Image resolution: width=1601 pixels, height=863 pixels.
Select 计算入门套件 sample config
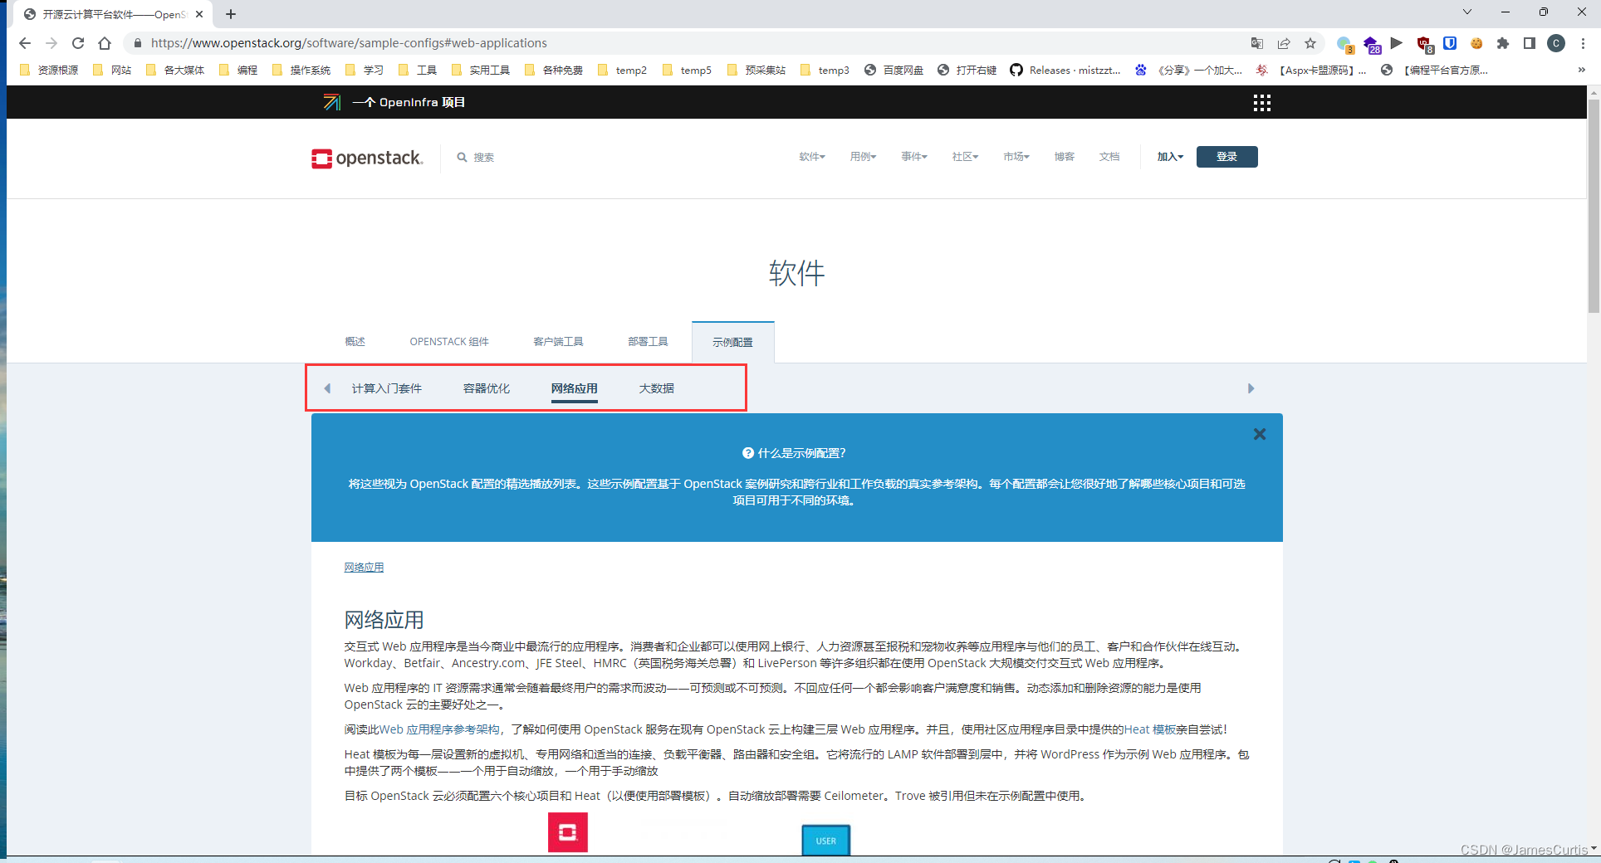point(386,388)
